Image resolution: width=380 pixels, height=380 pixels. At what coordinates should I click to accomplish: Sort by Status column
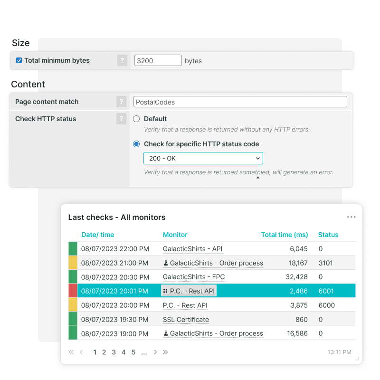click(328, 235)
